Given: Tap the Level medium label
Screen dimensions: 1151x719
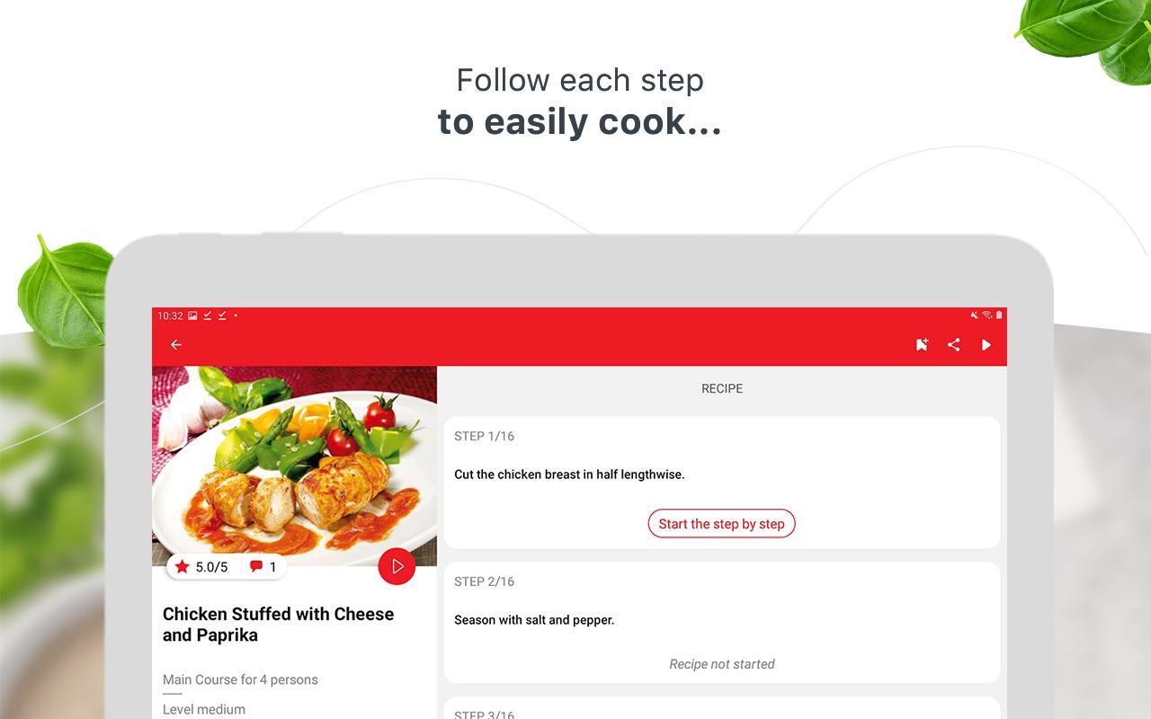Looking at the screenshot, I should coord(204,709).
